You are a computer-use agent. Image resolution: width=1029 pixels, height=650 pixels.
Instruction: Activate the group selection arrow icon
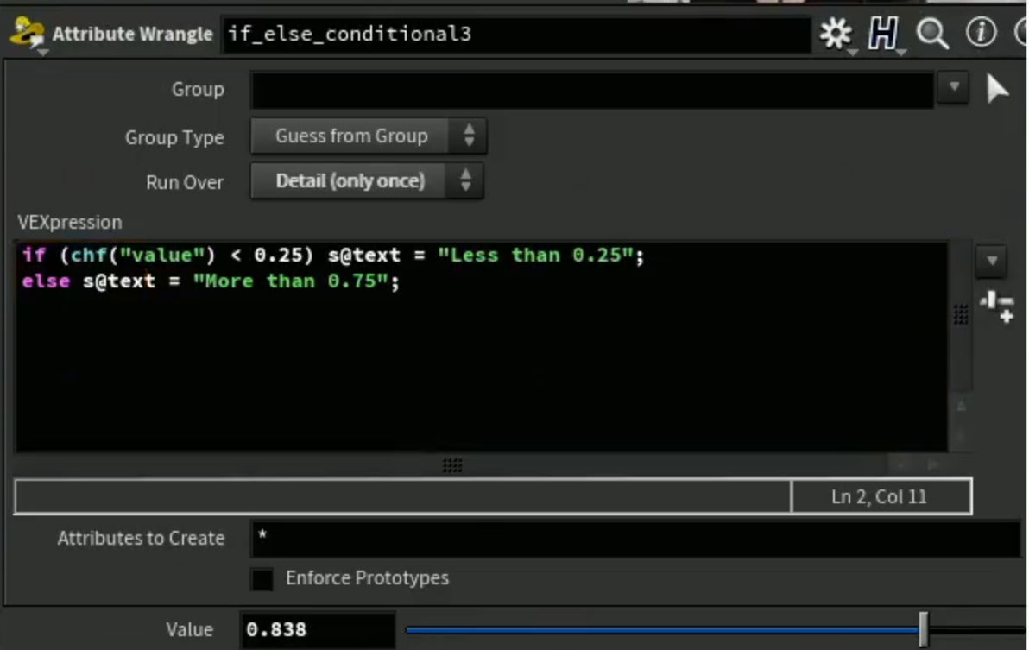click(x=996, y=89)
